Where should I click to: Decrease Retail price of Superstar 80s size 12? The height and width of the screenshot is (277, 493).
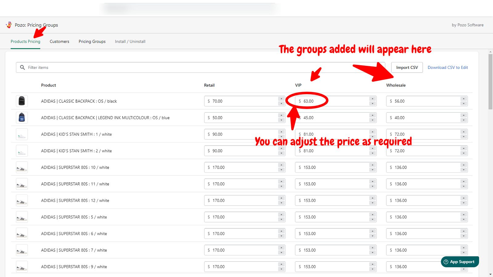pos(281,203)
